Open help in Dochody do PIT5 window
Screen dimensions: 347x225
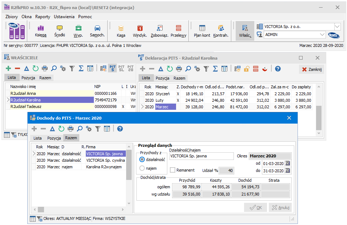120,129
